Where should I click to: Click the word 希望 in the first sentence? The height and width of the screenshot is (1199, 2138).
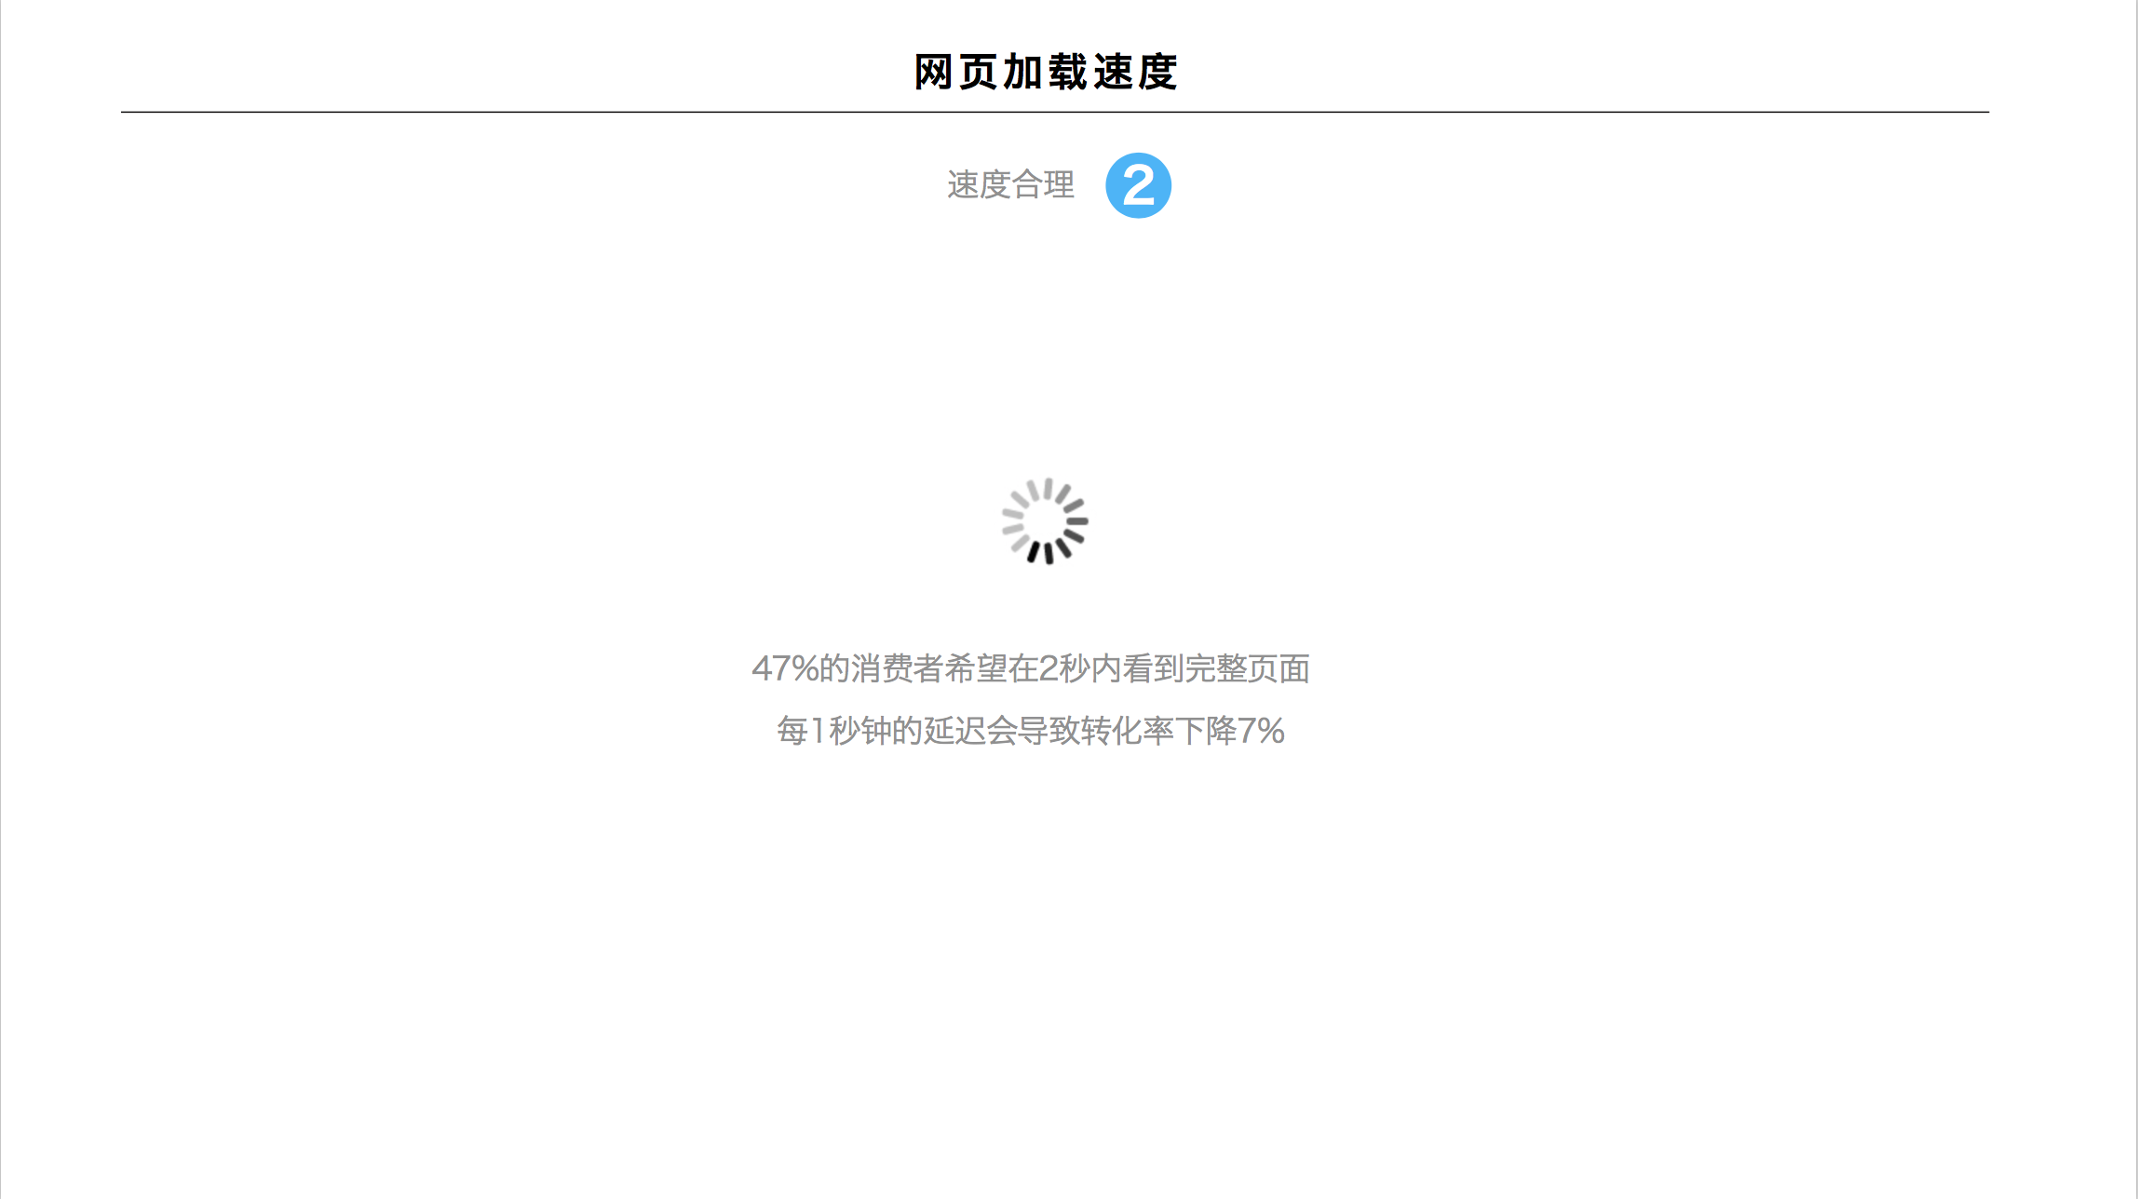(x=976, y=668)
